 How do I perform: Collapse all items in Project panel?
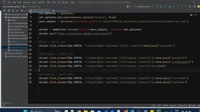[17, 11]
